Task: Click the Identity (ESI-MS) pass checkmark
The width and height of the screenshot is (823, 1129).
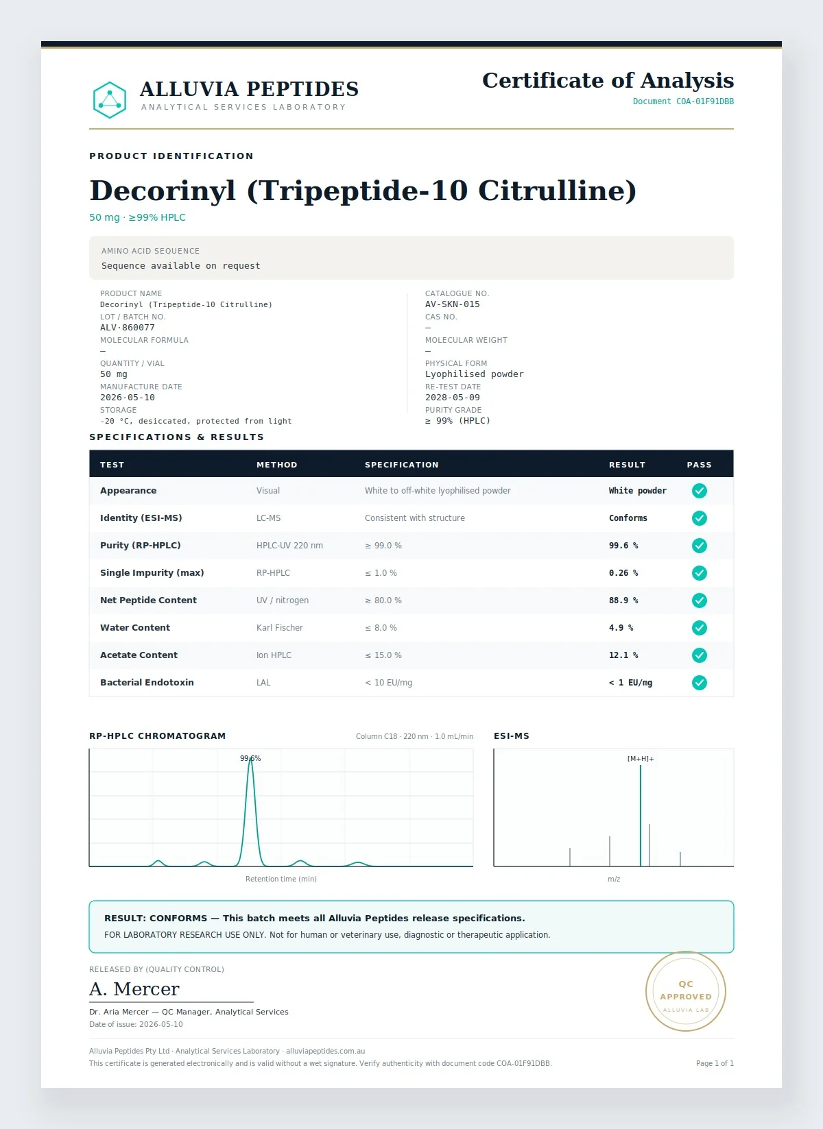Action: [699, 518]
